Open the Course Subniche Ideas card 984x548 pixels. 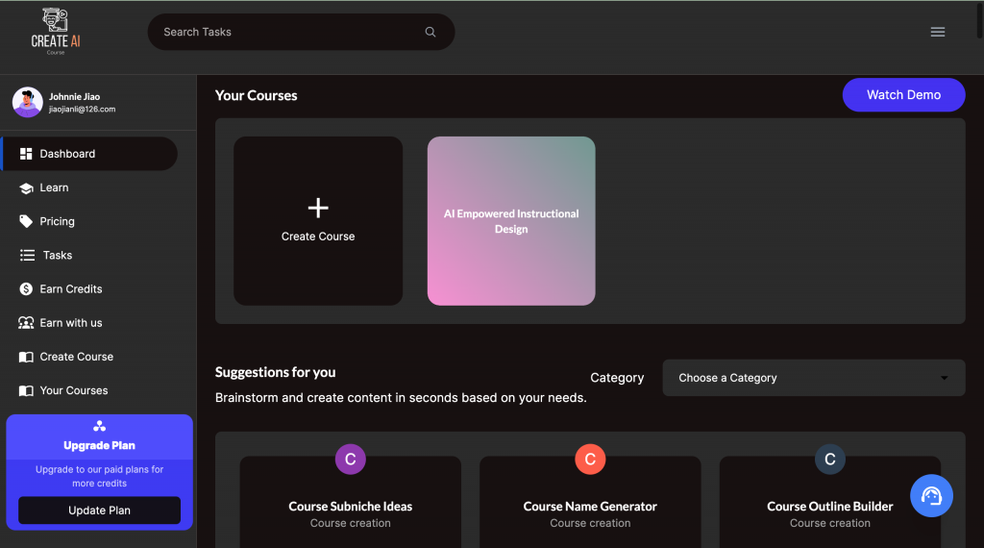click(350, 502)
